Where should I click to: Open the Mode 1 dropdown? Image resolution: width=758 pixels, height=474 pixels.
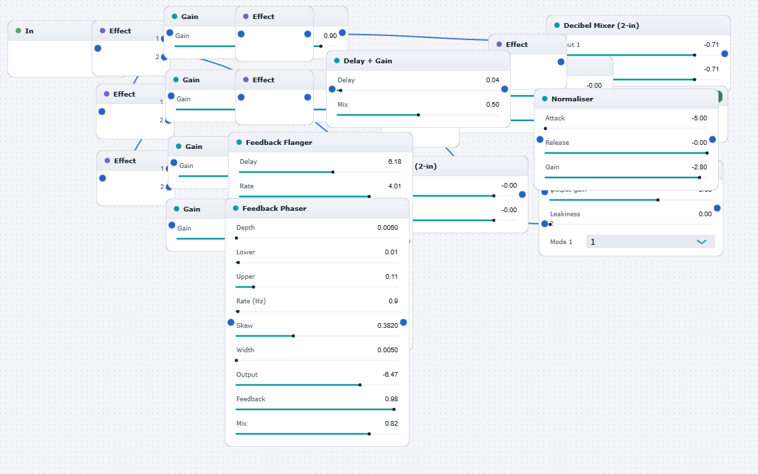tap(650, 241)
